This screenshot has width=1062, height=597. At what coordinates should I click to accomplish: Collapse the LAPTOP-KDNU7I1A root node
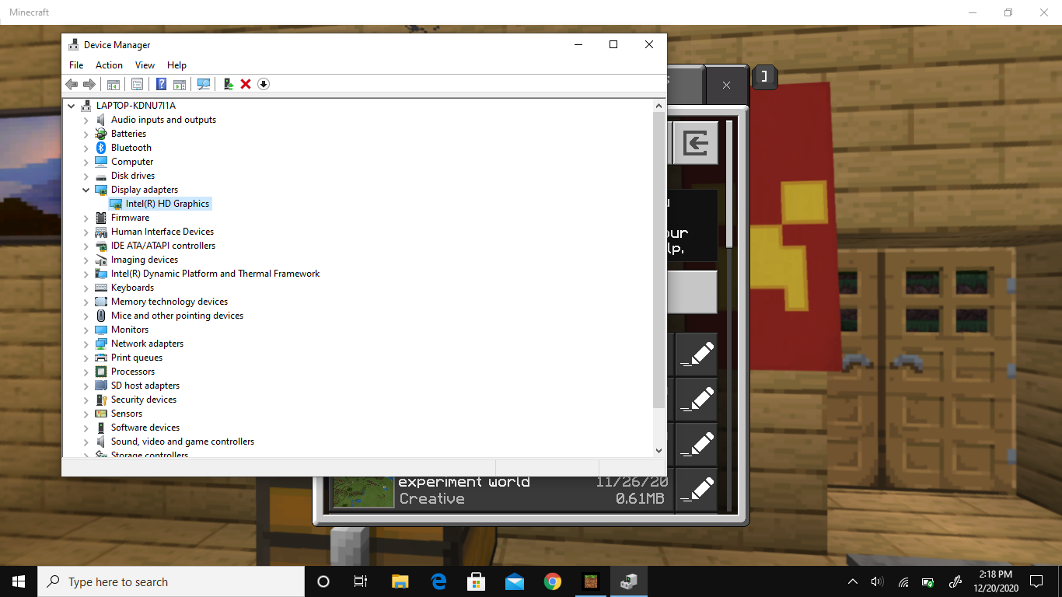pos(72,106)
